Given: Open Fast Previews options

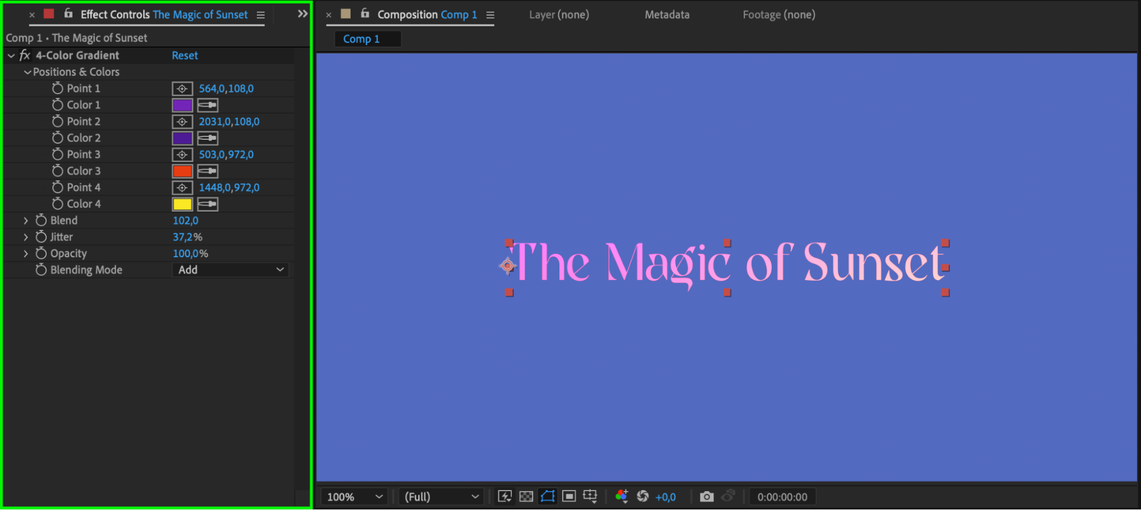Looking at the screenshot, I should pos(505,496).
